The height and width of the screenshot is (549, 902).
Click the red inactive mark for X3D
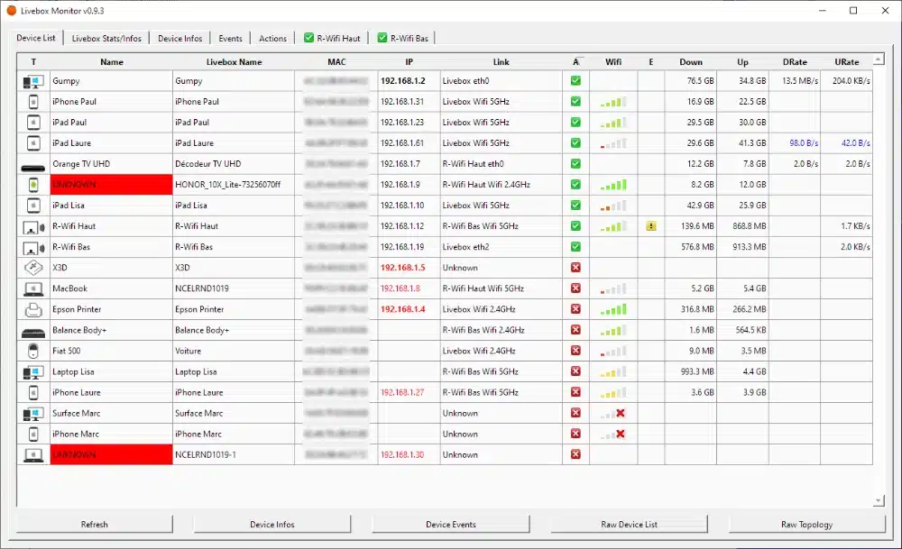point(575,268)
